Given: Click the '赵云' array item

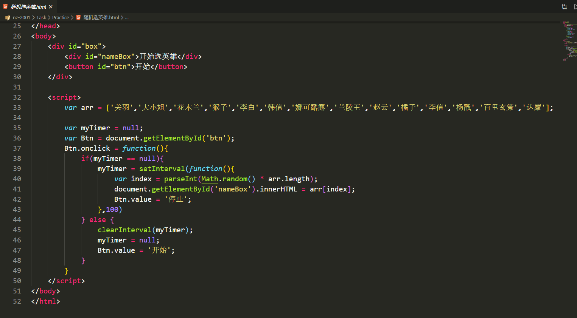Looking at the screenshot, I should click(x=381, y=108).
